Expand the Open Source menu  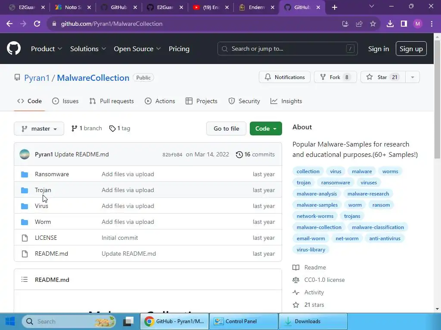point(137,49)
